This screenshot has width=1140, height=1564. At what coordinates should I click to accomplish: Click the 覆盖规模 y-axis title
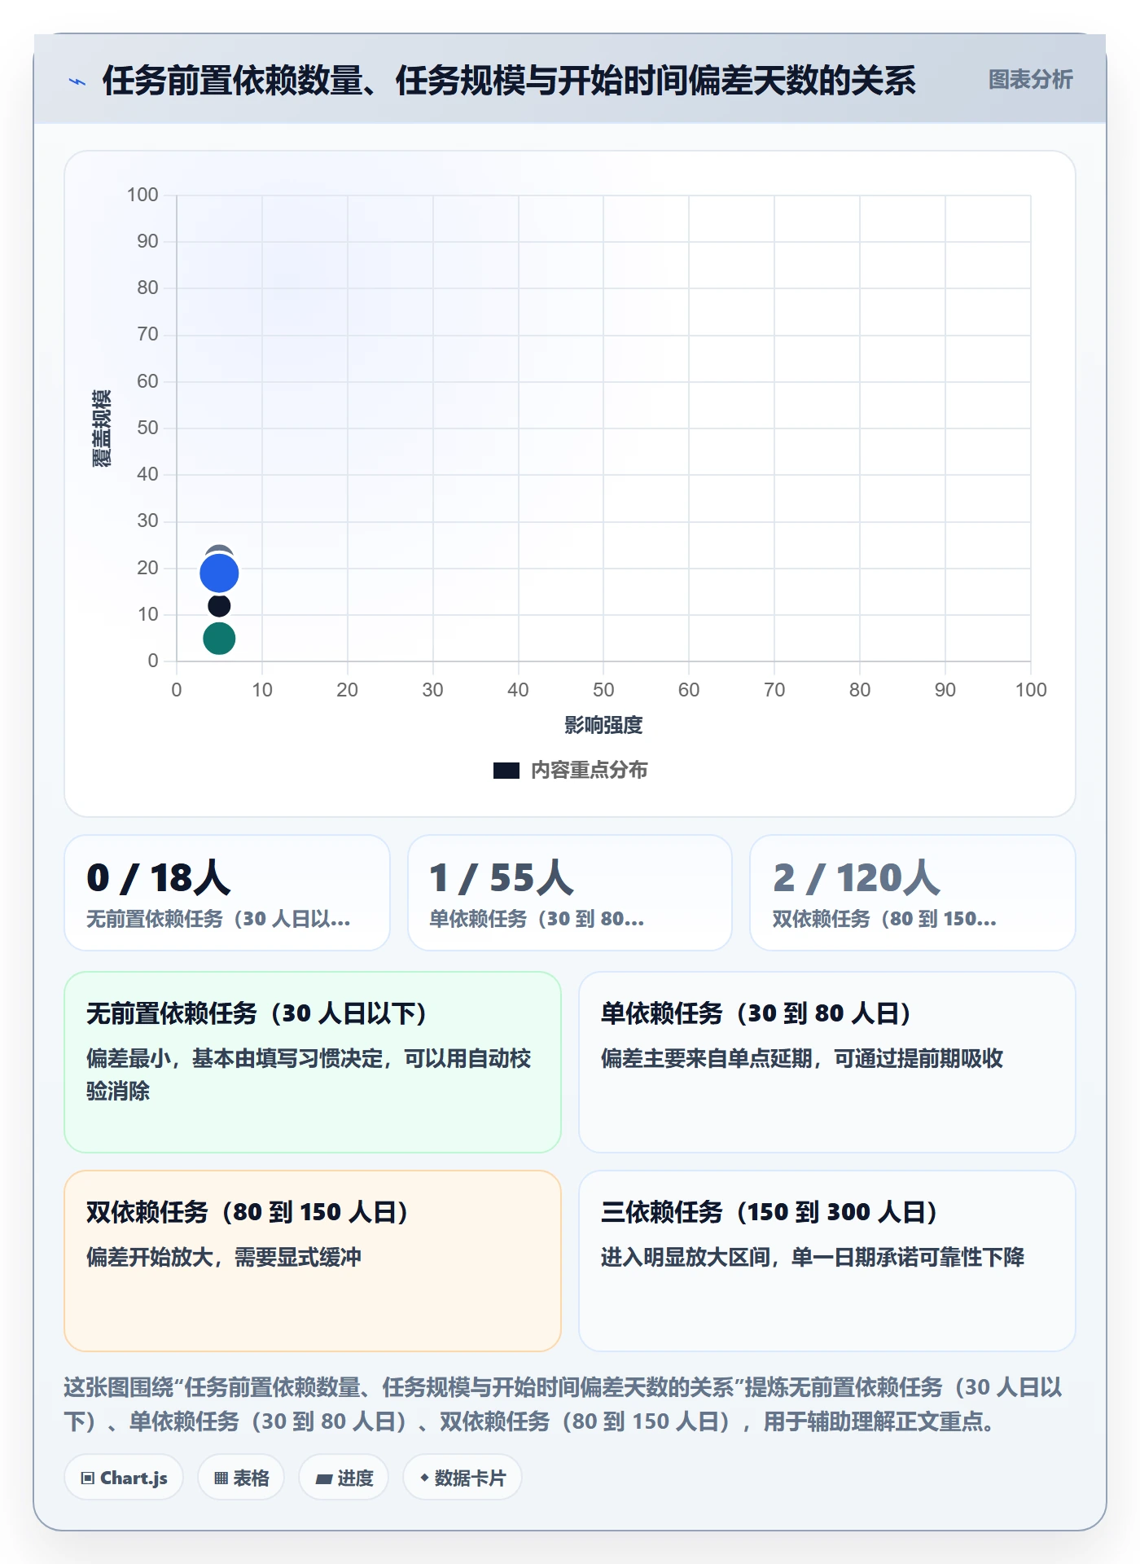point(101,428)
